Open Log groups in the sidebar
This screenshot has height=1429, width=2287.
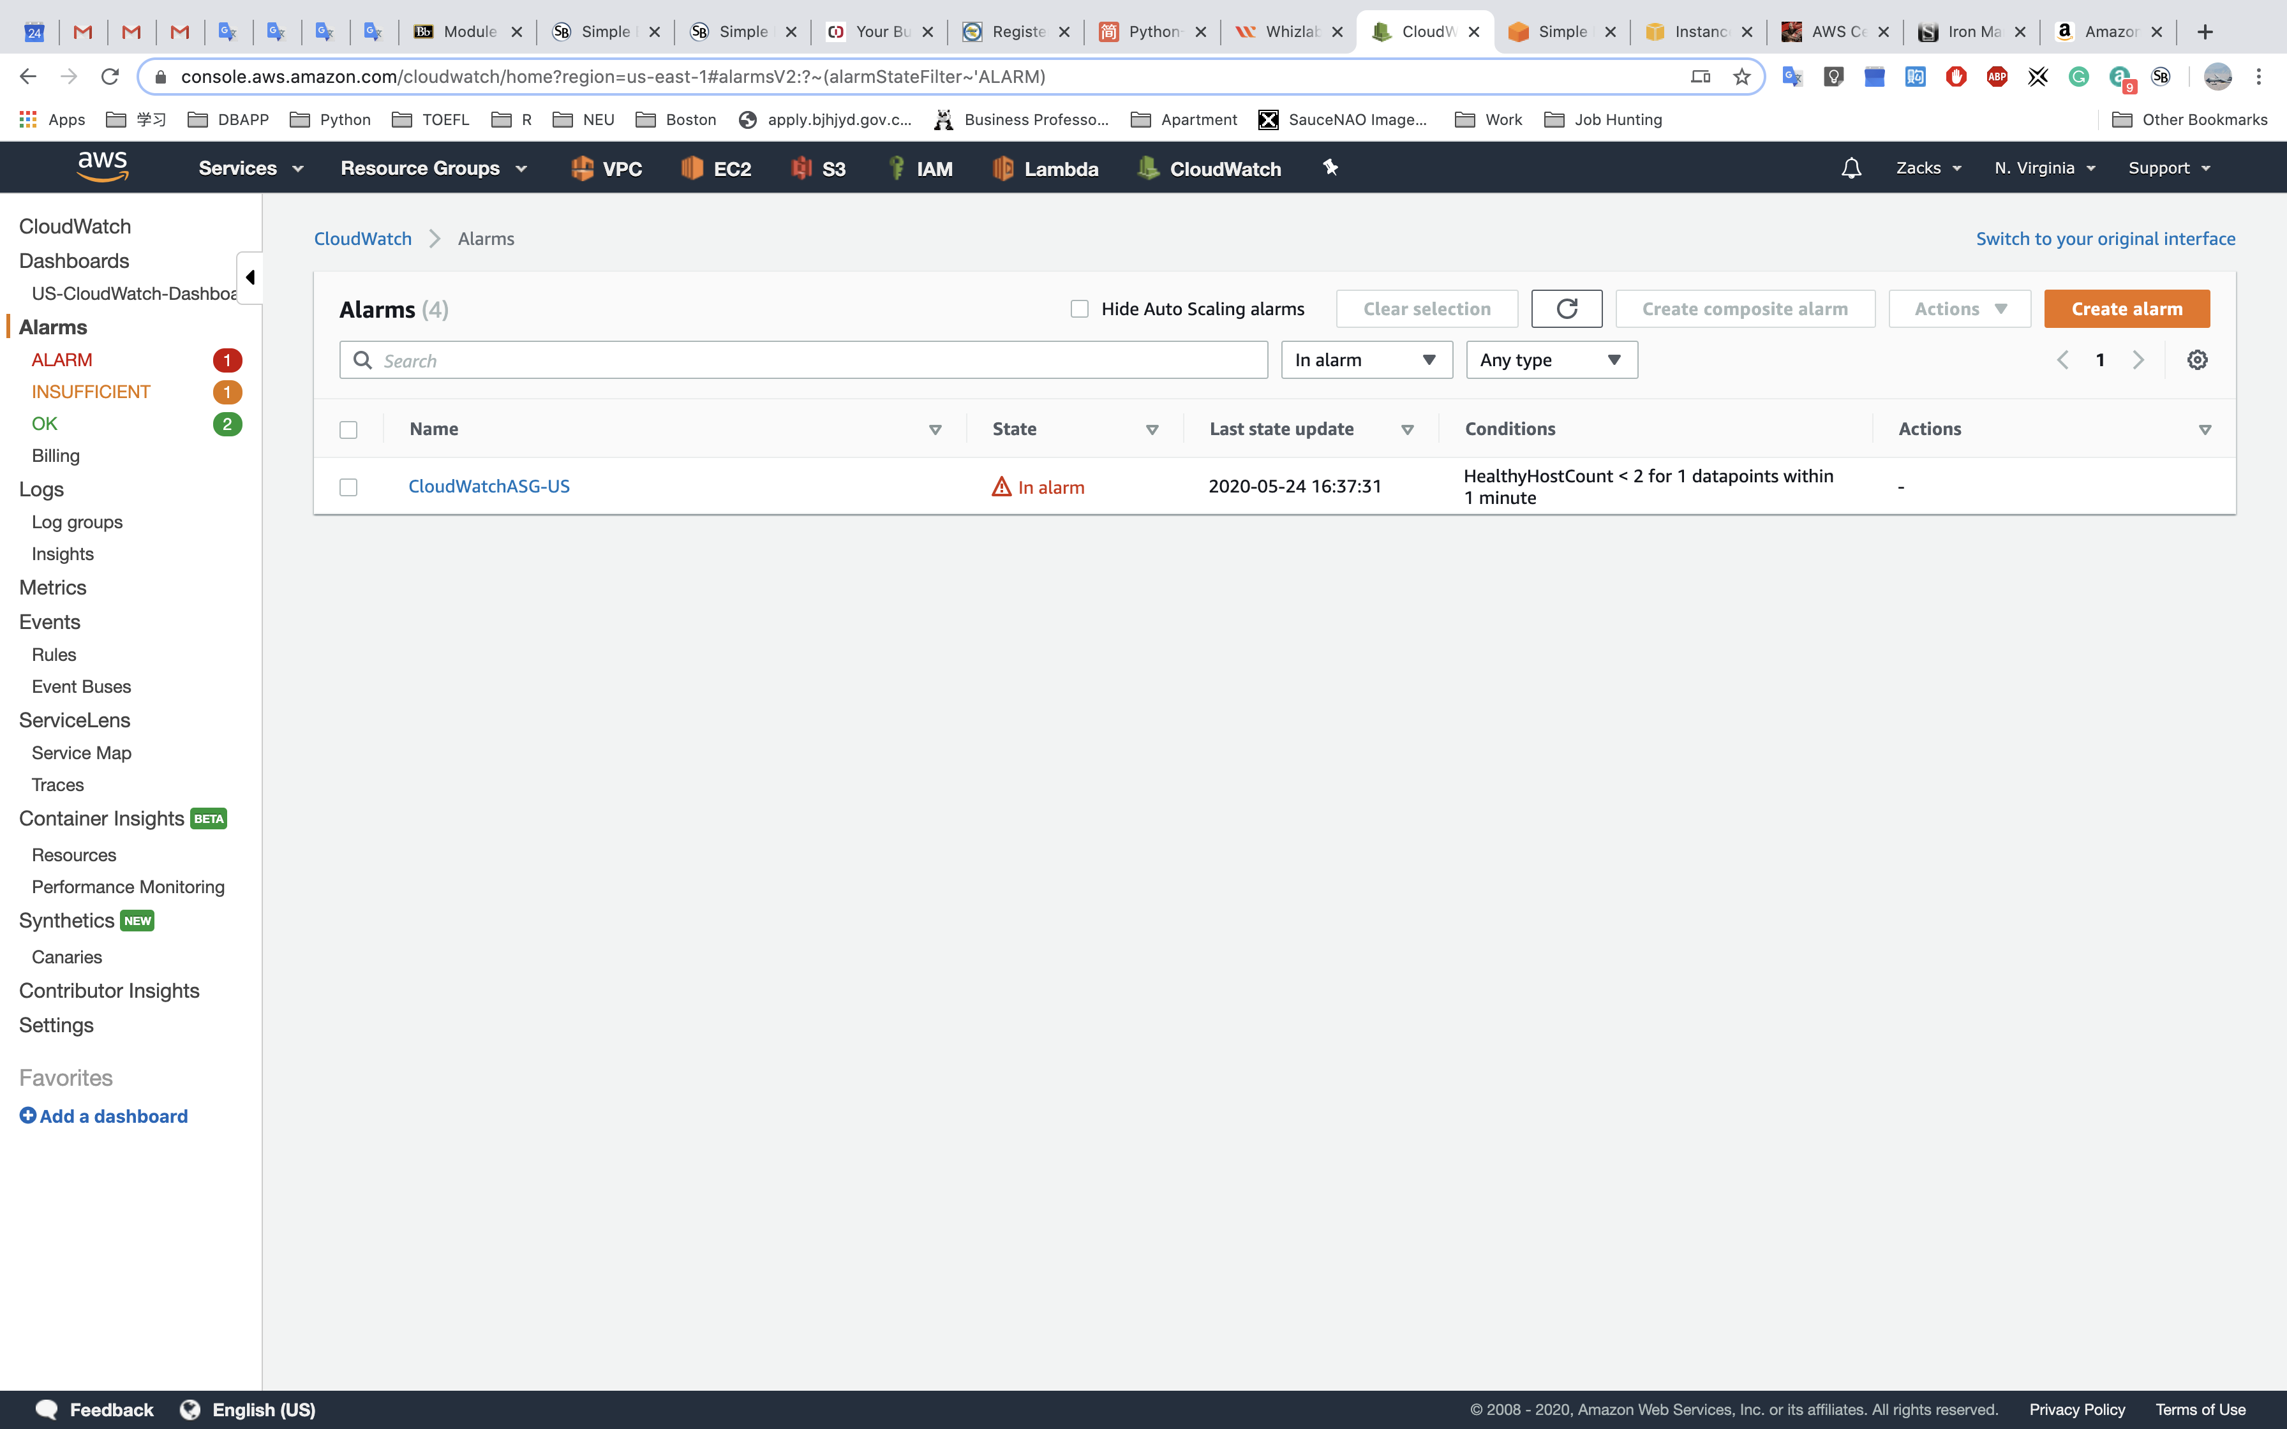click(77, 522)
